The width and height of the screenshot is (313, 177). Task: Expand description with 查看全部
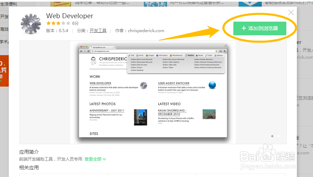[95, 159]
